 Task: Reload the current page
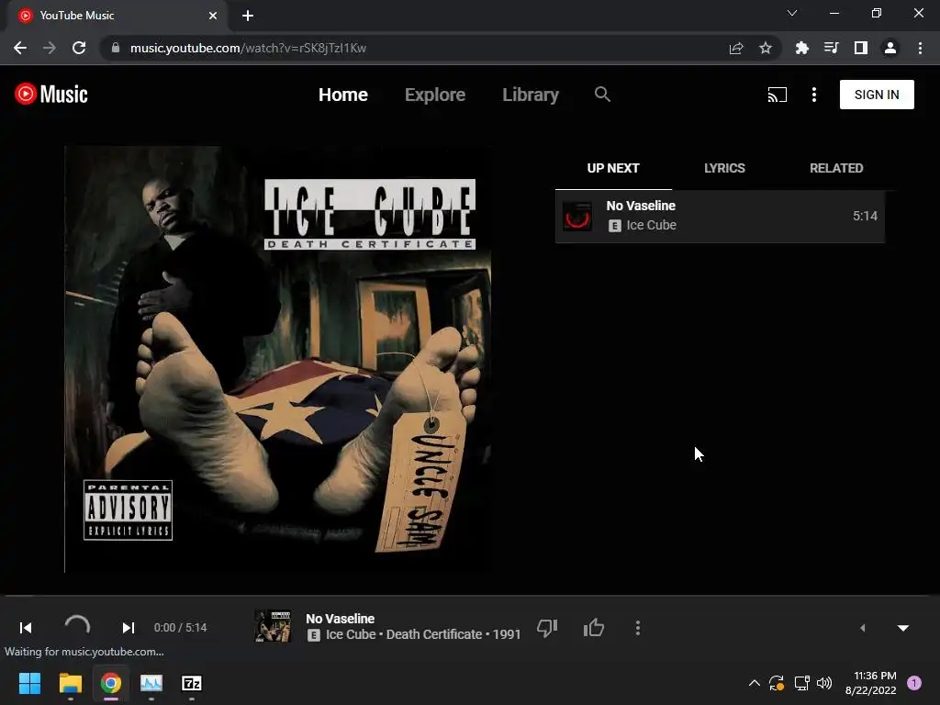point(79,48)
